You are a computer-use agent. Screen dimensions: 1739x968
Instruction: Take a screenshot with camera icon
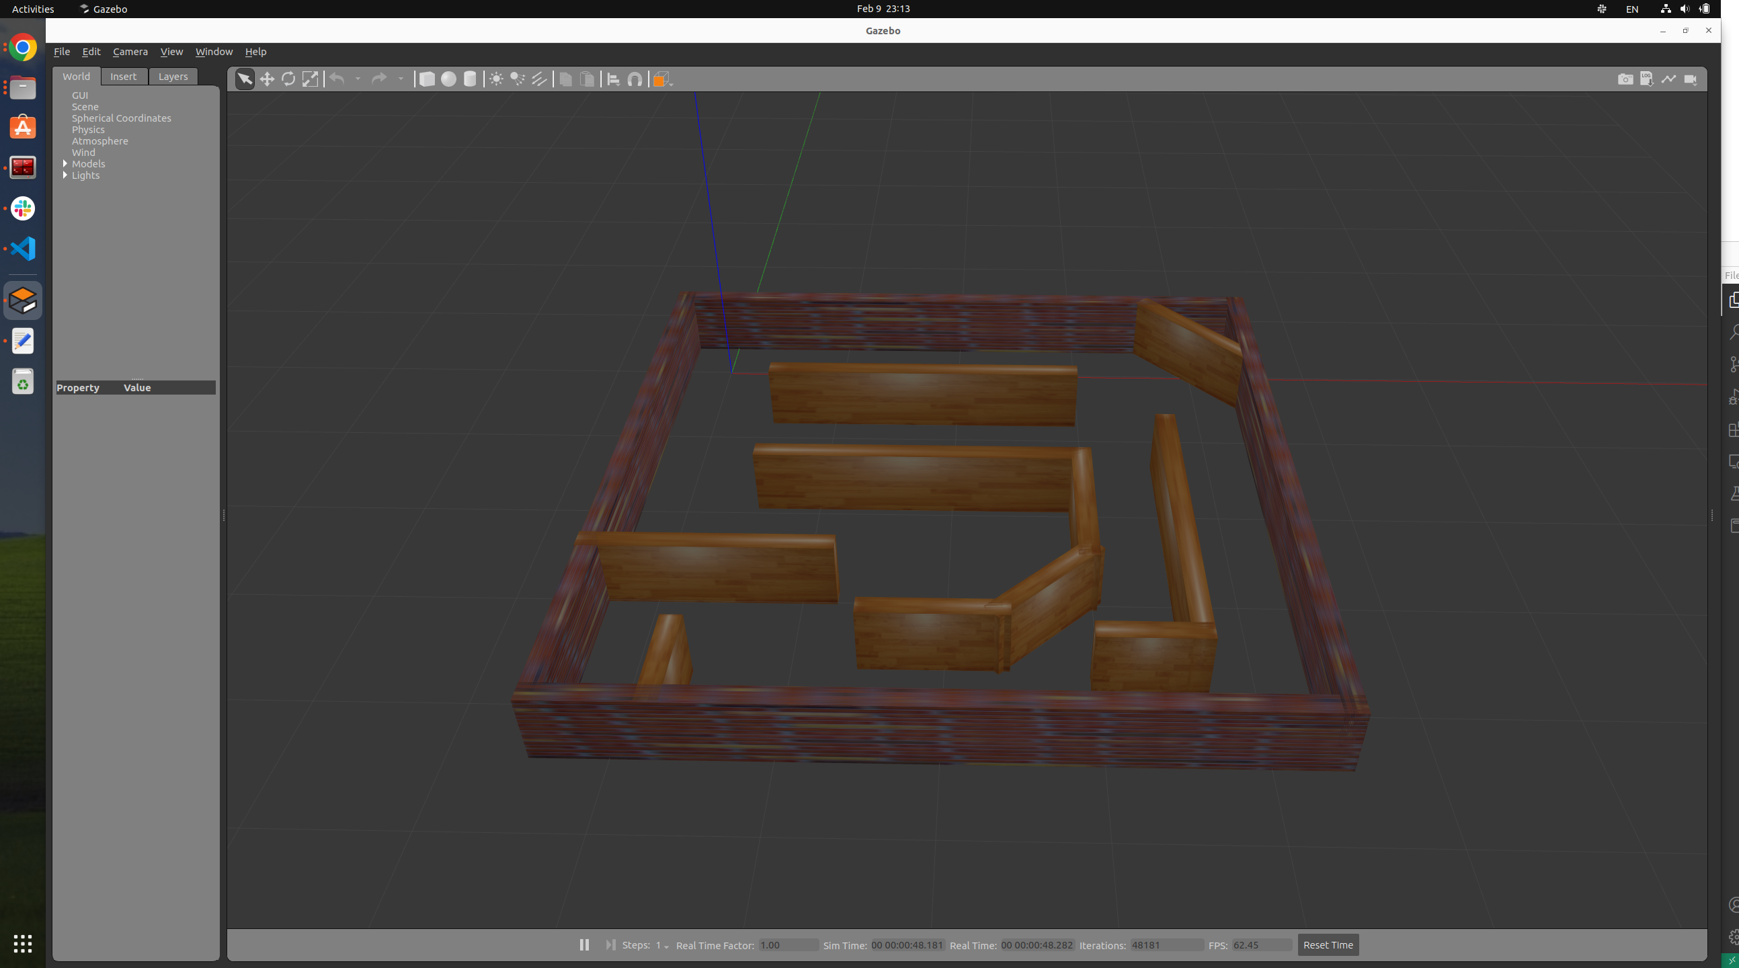coord(1625,79)
